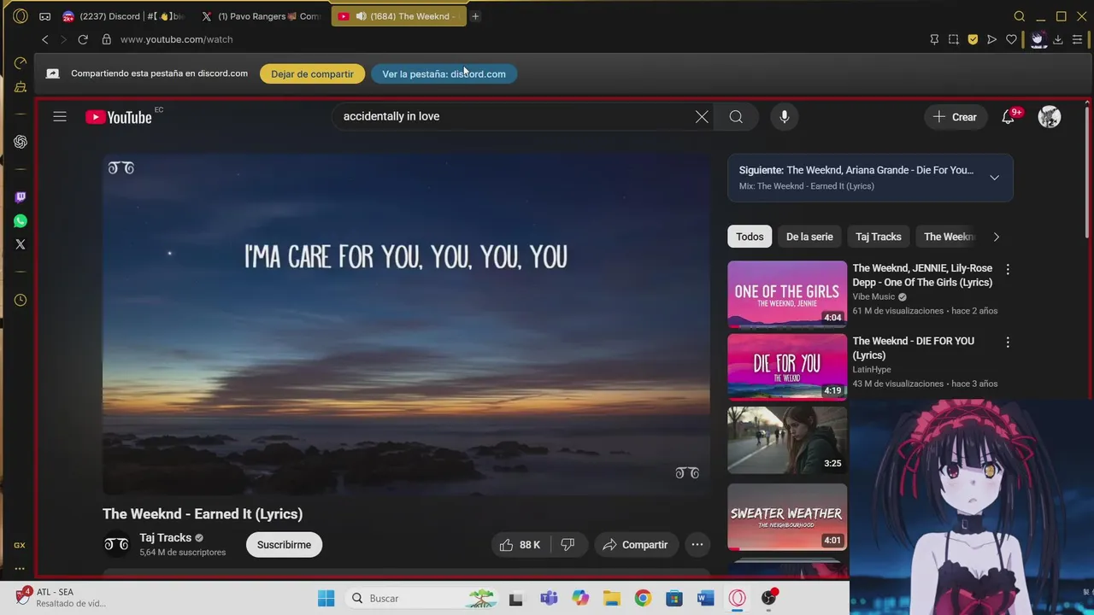Open GX Control speedometer in sidebar

pos(21,63)
